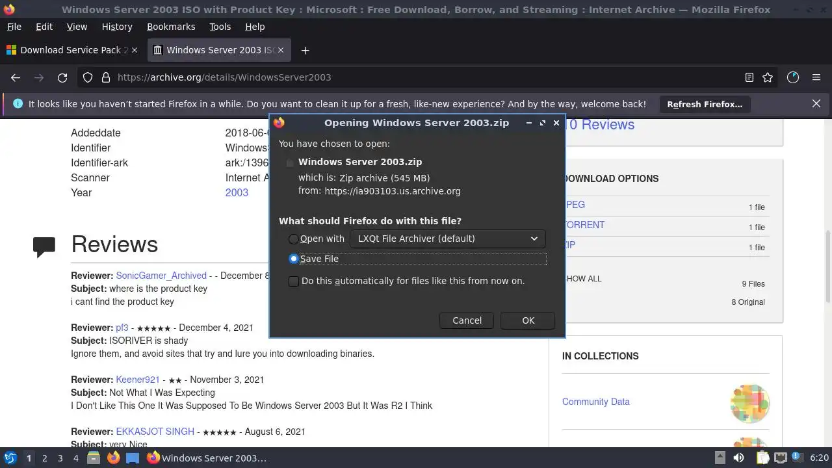Open the 2003 year link
Screen dimensions: 832x468
(237, 192)
